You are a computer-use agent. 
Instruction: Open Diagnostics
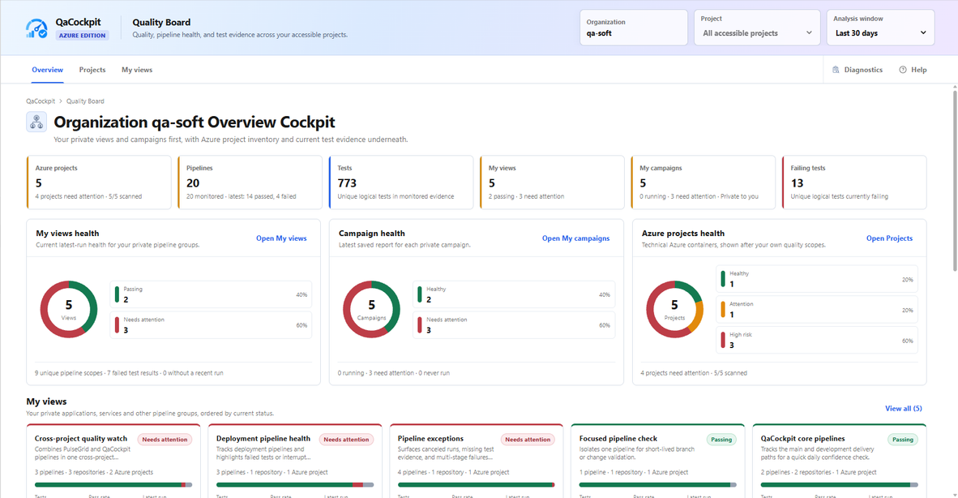pos(857,70)
